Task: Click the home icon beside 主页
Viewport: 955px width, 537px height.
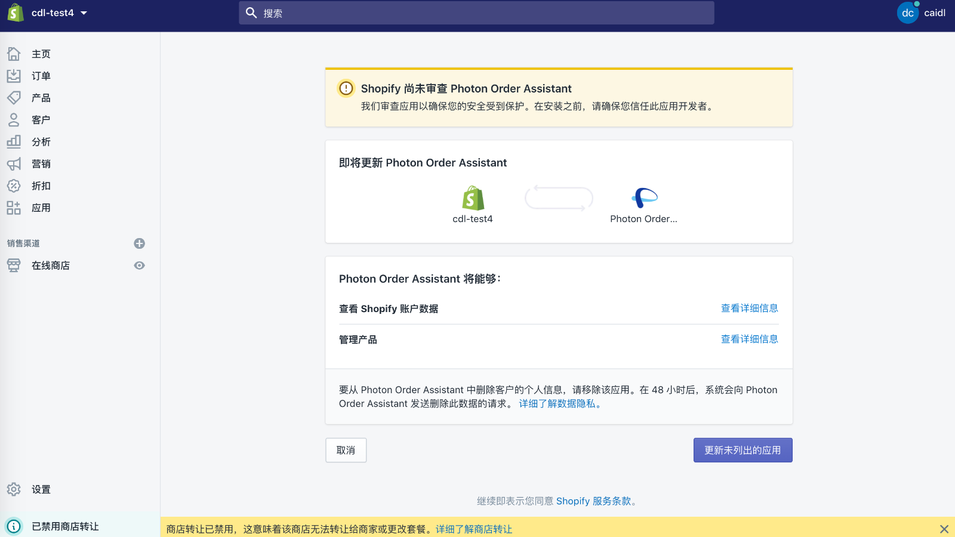Action: [14, 54]
